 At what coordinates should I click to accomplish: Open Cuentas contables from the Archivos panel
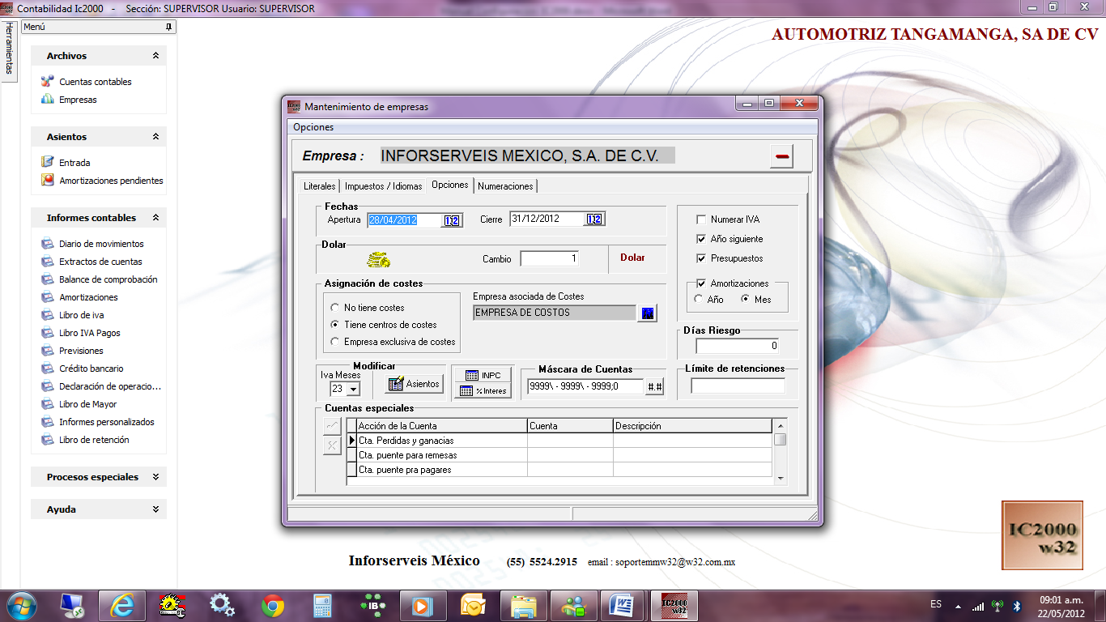(x=95, y=82)
